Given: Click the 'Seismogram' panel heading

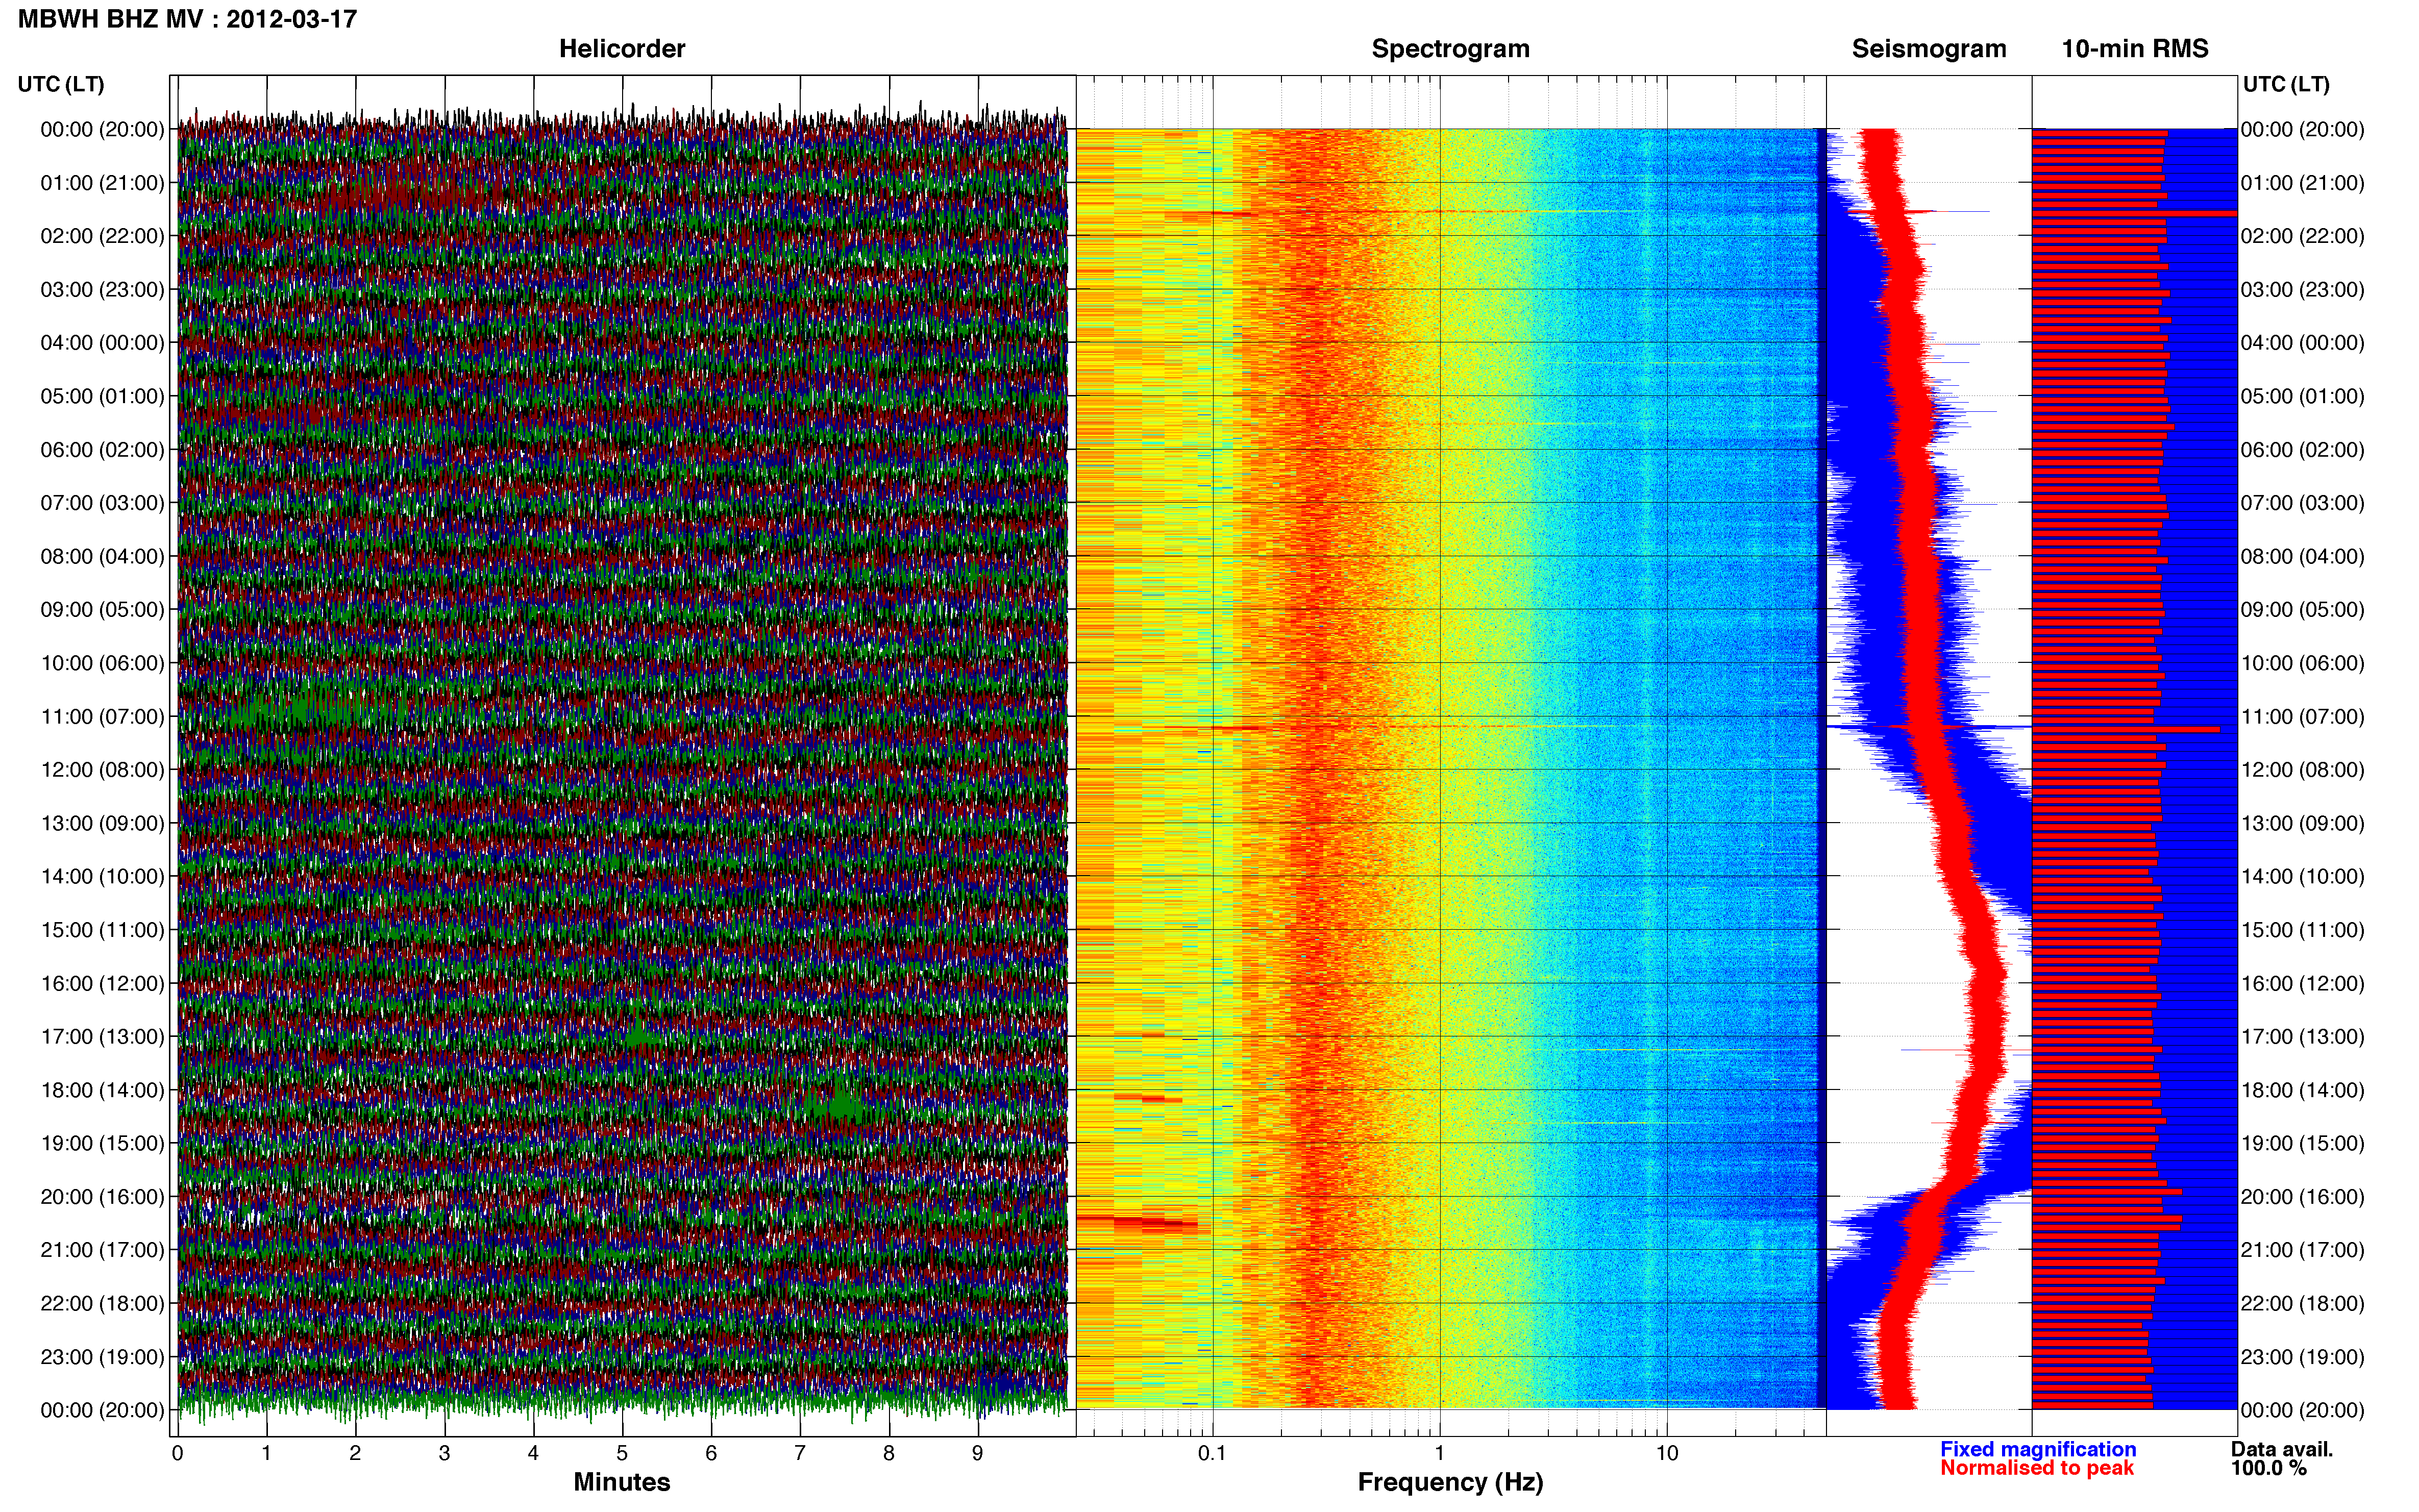Looking at the screenshot, I should pyautogui.click(x=1929, y=49).
